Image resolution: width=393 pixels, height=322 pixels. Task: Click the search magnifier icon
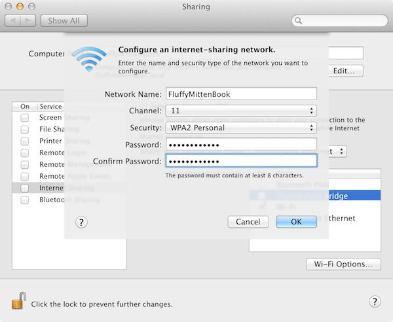click(x=298, y=20)
